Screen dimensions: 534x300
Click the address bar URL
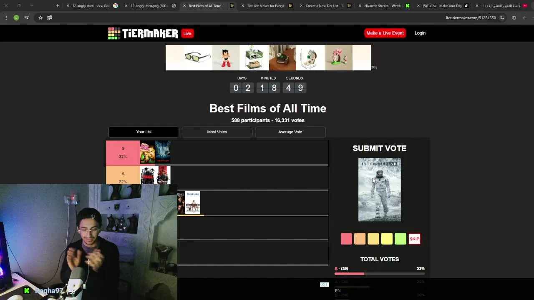point(471,18)
